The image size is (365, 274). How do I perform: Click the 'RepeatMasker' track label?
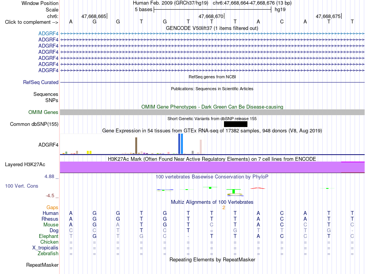pyautogui.click(x=42, y=265)
